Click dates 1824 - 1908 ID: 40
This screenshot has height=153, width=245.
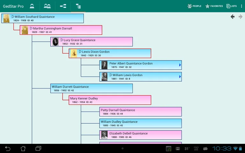pyautogui.click(x=23, y=20)
